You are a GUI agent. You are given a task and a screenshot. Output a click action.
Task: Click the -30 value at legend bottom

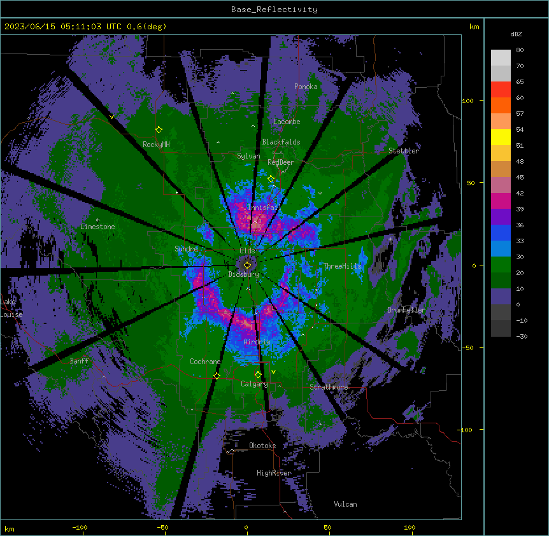pyautogui.click(x=522, y=336)
